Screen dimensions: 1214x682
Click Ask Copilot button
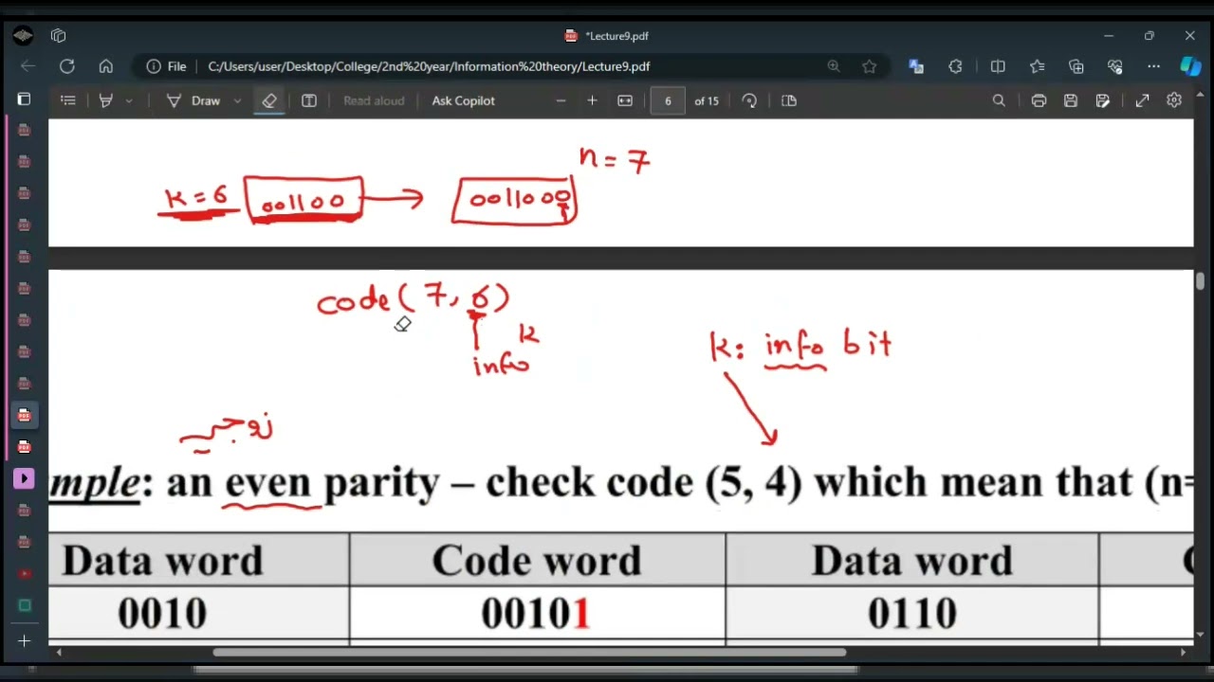pyautogui.click(x=463, y=100)
